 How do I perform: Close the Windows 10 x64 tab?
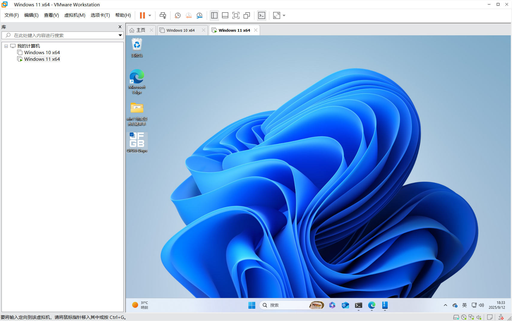click(x=203, y=30)
